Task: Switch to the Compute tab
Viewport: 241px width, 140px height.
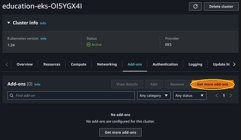Action: [79, 64]
